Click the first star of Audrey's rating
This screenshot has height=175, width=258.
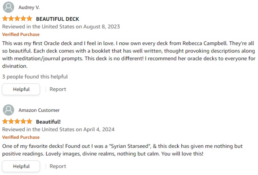click(5, 19)
